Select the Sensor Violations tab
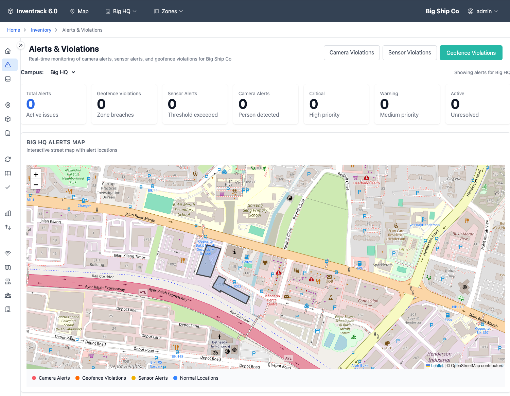 [409, 52]
